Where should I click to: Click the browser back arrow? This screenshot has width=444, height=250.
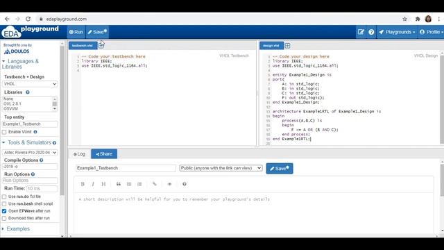pos(7,19)
